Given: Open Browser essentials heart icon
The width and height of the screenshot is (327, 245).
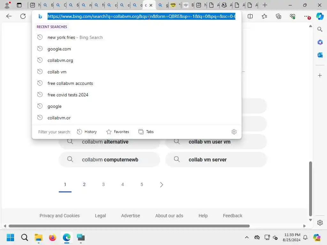Looking at the screenshot, I should tap(293, 16).
